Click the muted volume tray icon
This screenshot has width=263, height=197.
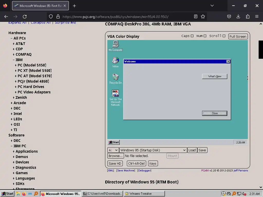[244, 194]
